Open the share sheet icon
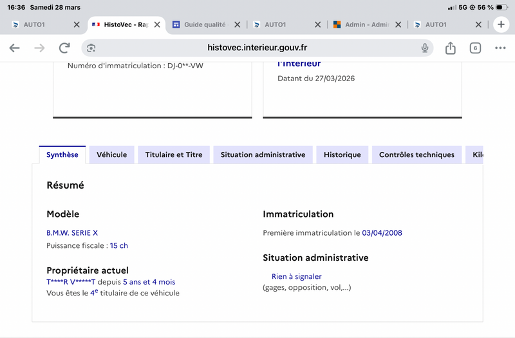The image size is (515, 338). (x=451, y=48)
